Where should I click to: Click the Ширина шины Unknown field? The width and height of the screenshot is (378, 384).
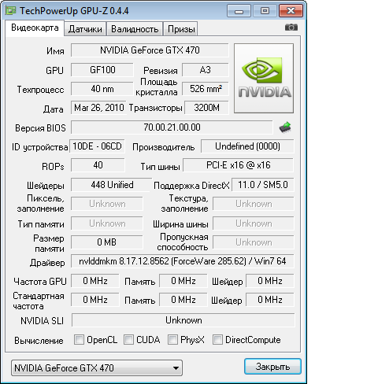pyautogui.click(x=254, y=223)
